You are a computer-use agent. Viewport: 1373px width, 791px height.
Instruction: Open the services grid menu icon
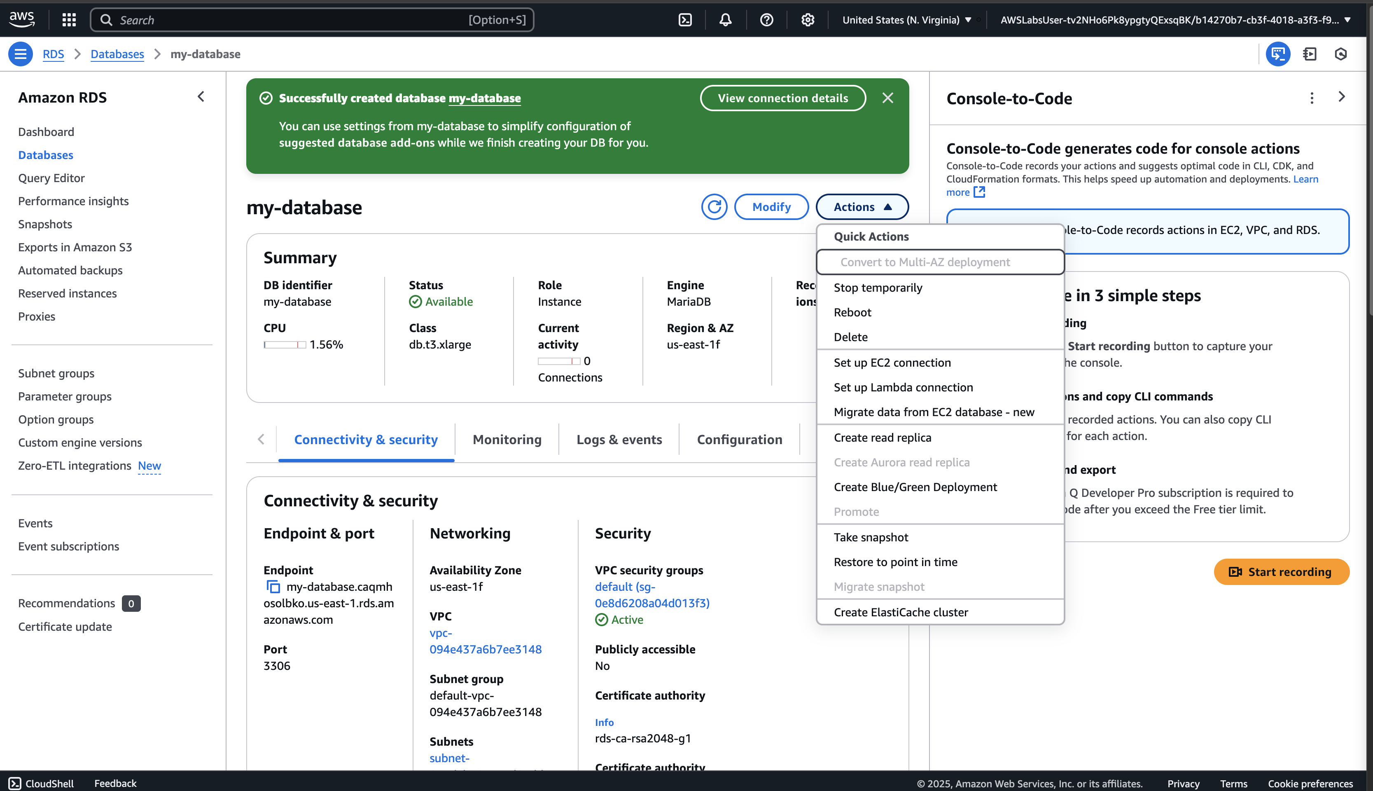69,20
